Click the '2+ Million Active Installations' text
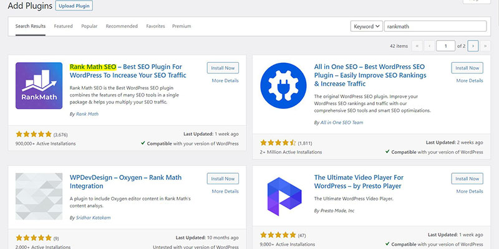Viewport: 499px width, 249px height. pos(291,152)
